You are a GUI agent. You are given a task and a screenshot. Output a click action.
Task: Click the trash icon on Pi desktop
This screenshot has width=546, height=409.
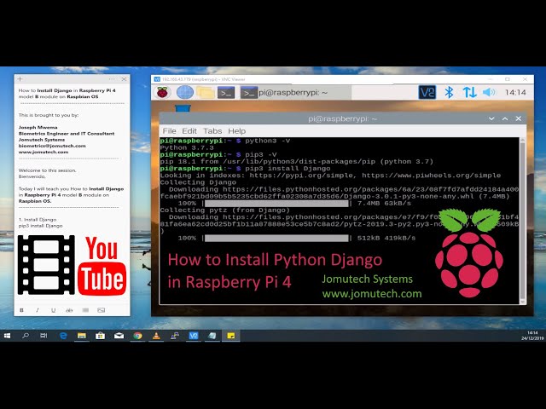(x=183, y=108)
